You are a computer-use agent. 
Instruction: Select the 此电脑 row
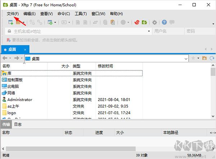coord(72,86)
